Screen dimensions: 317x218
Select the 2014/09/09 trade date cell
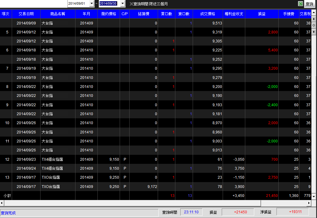tap(26, 23)
